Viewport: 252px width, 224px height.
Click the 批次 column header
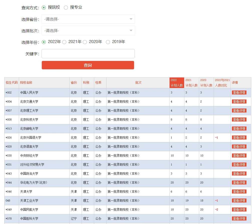(138, 82)
